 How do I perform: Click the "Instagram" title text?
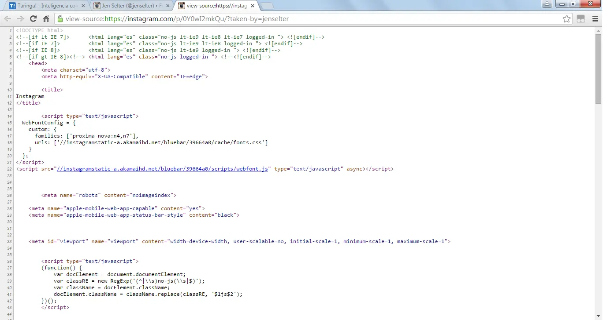coord(30,96)
